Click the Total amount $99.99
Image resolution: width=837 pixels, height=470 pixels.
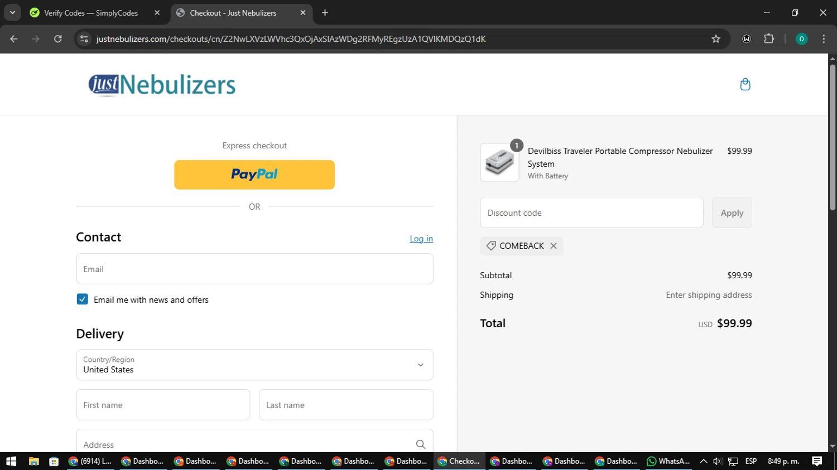tap(734, 323)
